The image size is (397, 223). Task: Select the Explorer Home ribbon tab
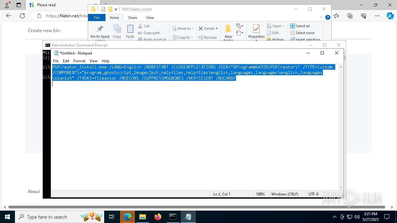point(114,18)
